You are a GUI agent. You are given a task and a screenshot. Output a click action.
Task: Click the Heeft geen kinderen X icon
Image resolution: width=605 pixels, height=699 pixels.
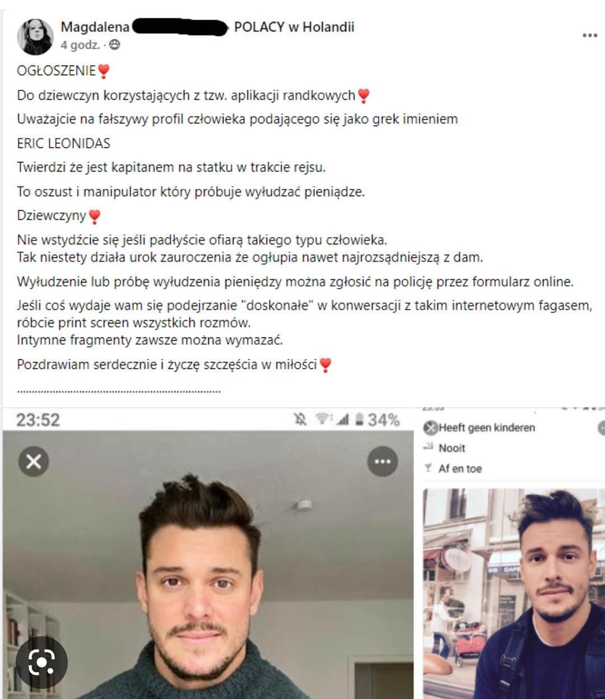(x=430, y=428)
